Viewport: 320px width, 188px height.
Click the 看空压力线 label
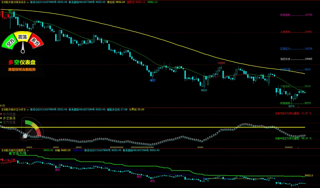click(17, 153)
